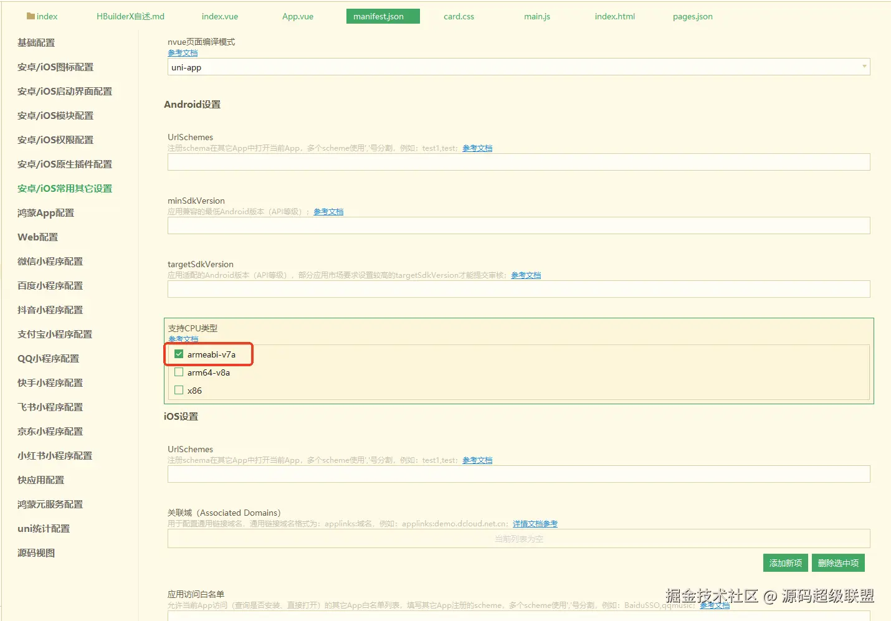Screen dimensions: 891x621
Task: Open the main.js tab
Action: (x=537, y=16)
